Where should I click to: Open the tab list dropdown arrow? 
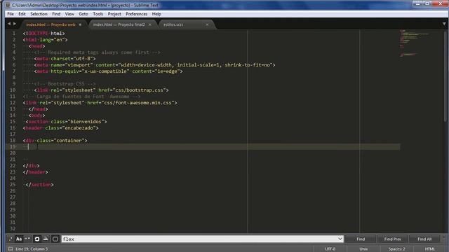click(444, 24)
